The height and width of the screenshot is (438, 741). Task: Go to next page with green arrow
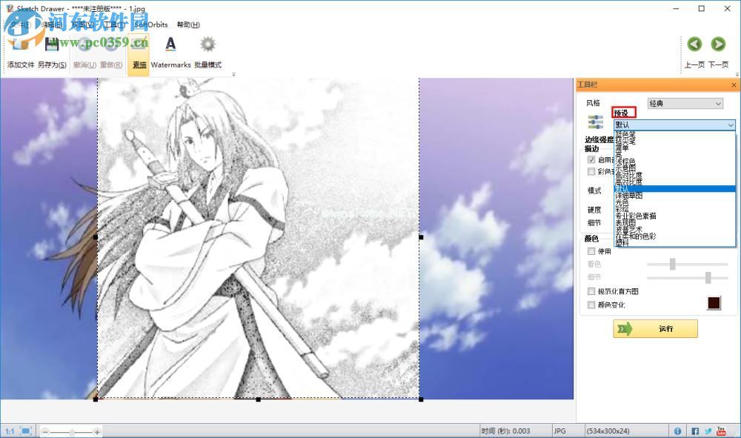point(718,44)
